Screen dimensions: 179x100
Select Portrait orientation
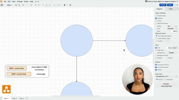(157, 79)
